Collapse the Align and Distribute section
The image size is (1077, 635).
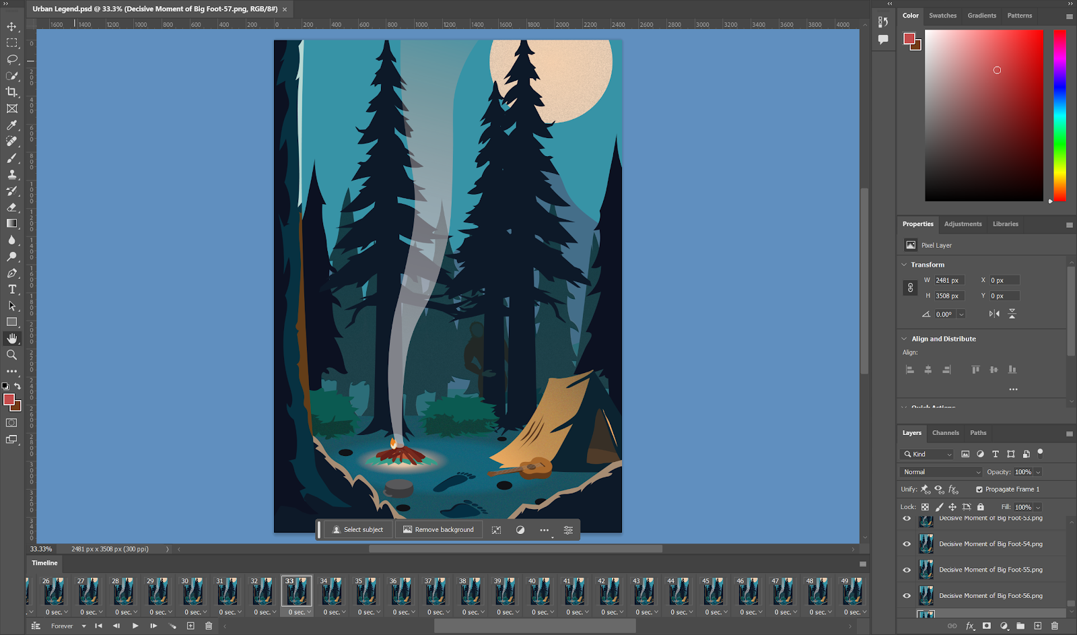coord(904,339)
